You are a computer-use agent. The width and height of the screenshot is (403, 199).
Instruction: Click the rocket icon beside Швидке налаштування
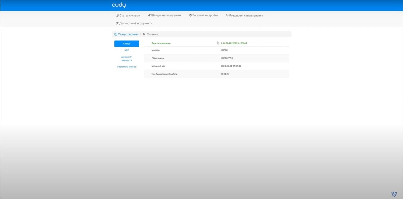149,15
